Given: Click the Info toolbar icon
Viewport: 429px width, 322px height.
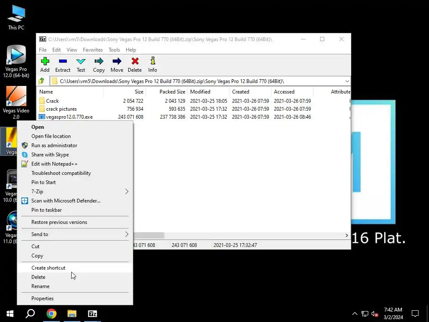Looking at the screenshot, I should [x=152, y=61].
